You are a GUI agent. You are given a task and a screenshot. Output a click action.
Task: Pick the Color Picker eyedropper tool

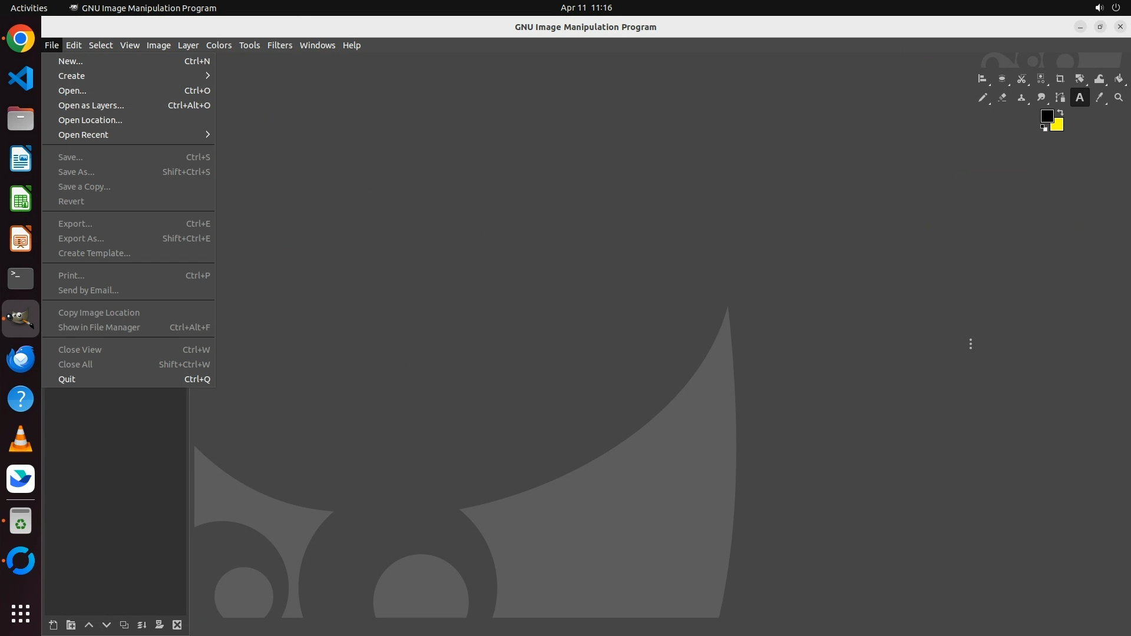coord(1099,98)
